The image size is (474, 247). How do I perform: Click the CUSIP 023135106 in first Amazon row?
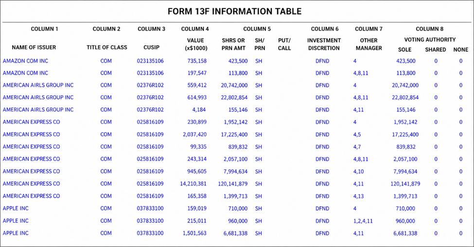point(150,61)
